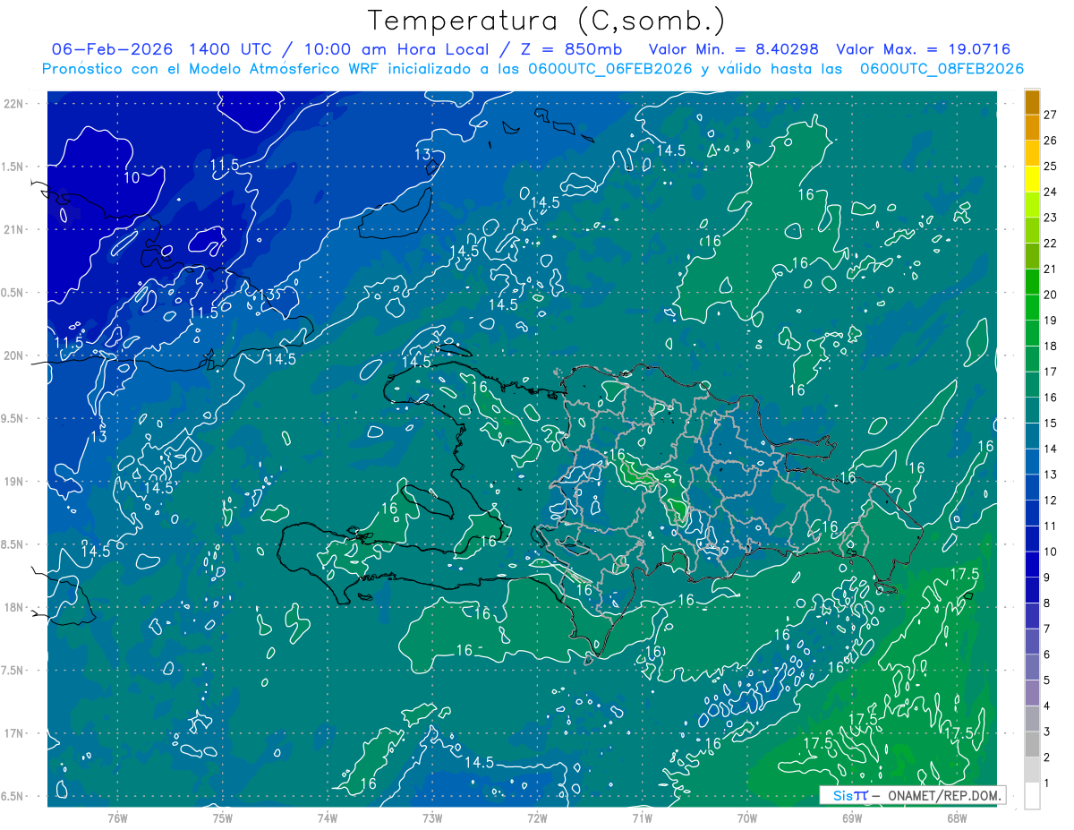The width and height of the screenshot is (1074, 830).
Task: Click longitude axis label "70W"
Action: pyautogui.click(x=747, y=818)
